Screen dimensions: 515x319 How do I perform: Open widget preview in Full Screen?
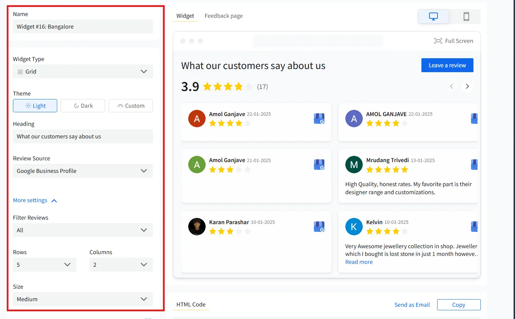coord(454,41)
